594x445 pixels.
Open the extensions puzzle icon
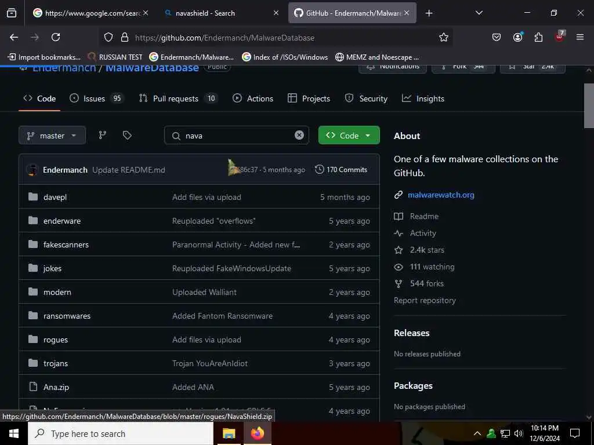pyautogui.click(x=538, y=37)
